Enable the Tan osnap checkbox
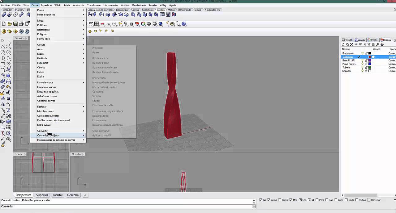This screenshot has width=396, height=213. click(327, 200)
